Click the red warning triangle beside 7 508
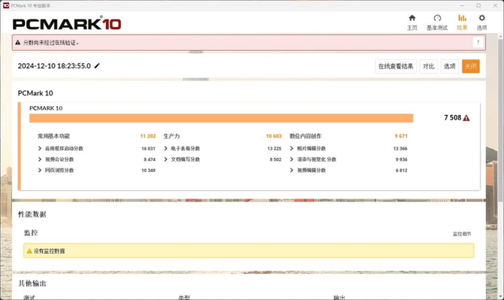Screen dimensions: 504x300 coord(466,118)
